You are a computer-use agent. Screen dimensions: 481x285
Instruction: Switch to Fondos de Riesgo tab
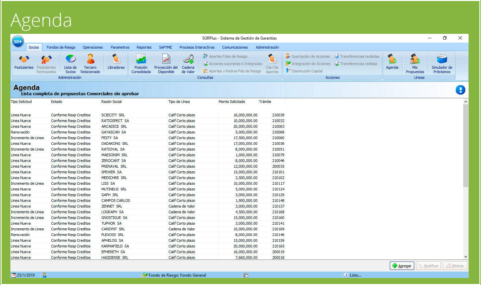click(61, 47)
